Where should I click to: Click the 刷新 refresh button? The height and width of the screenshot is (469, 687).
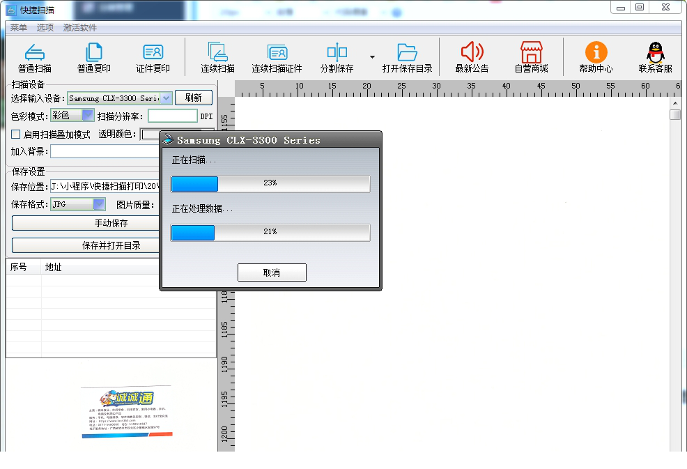193,98
